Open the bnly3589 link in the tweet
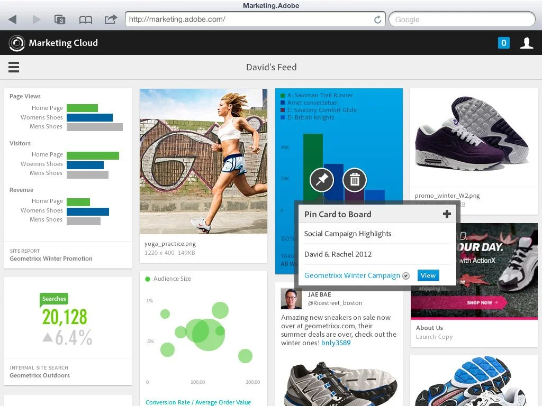This screenshot has width=542, height=406. pyautogui.click(x=336, y=343)
